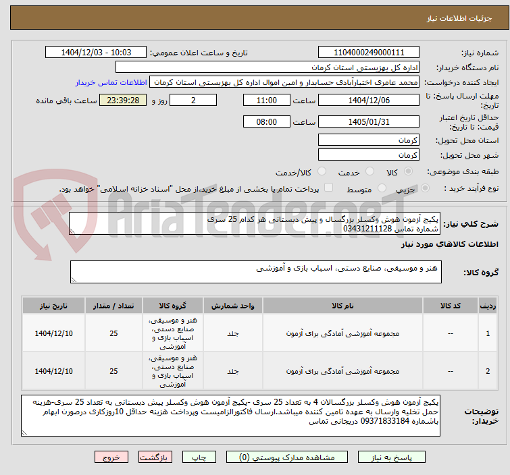Click the خروج exit button

point(111,457)
